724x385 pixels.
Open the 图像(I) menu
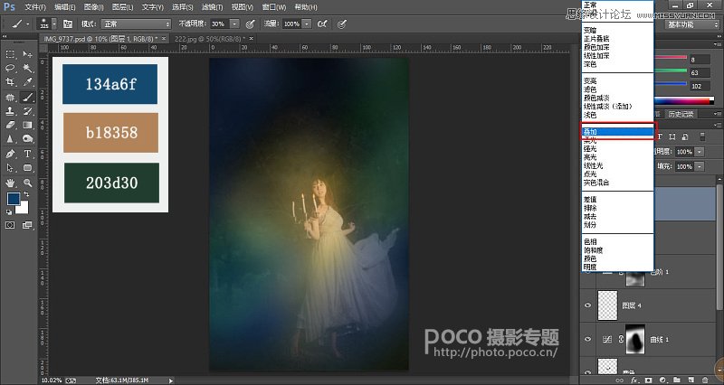[94, 7]
